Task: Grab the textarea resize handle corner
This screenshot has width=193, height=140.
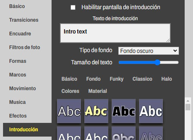Action: [168, 40]
